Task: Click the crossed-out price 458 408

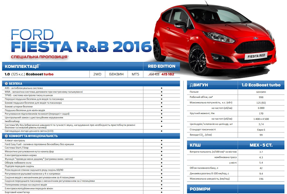Action: (x=154, y=74)
